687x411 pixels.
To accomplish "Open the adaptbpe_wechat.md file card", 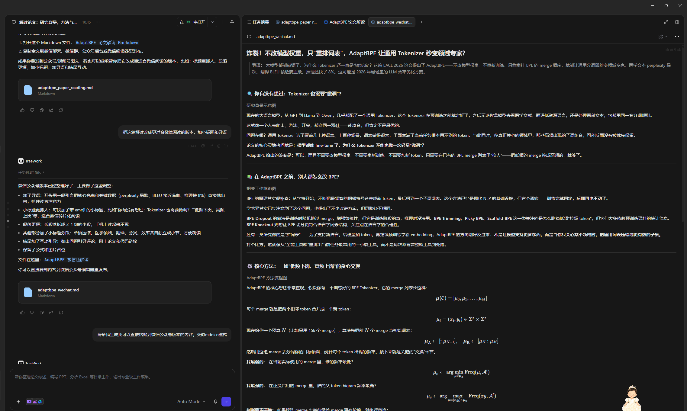I will coord(115,292).
